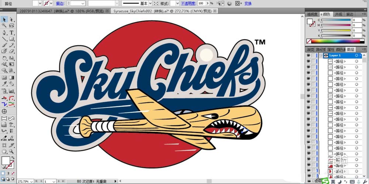Image resolution: width=369 pixels, height=184 pixels.
Task: Click the 不透明度 link
Action: [x=189, y=3]
